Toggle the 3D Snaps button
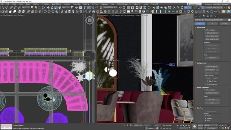This screenshot has width=231, height=130. pos(85,7)
